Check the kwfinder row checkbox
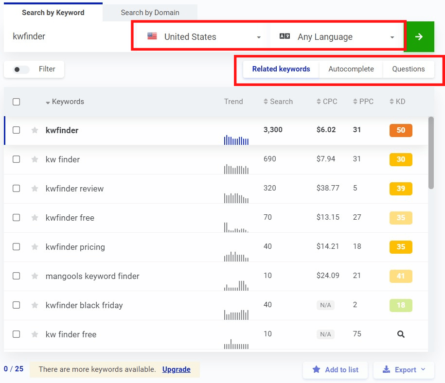Screen dimensions: 445x383 tap(16, 130)
